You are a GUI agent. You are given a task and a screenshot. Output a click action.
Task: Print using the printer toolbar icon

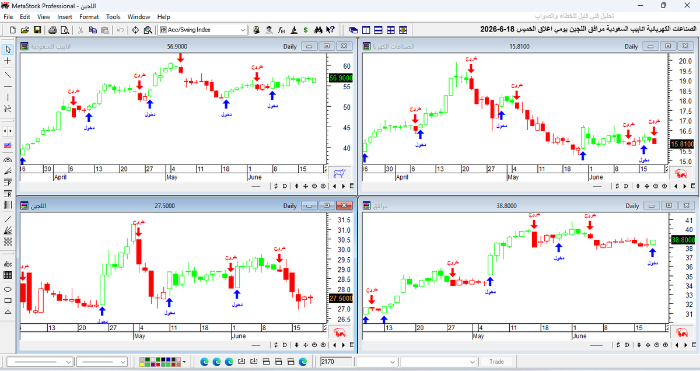(x=52, y=30)
